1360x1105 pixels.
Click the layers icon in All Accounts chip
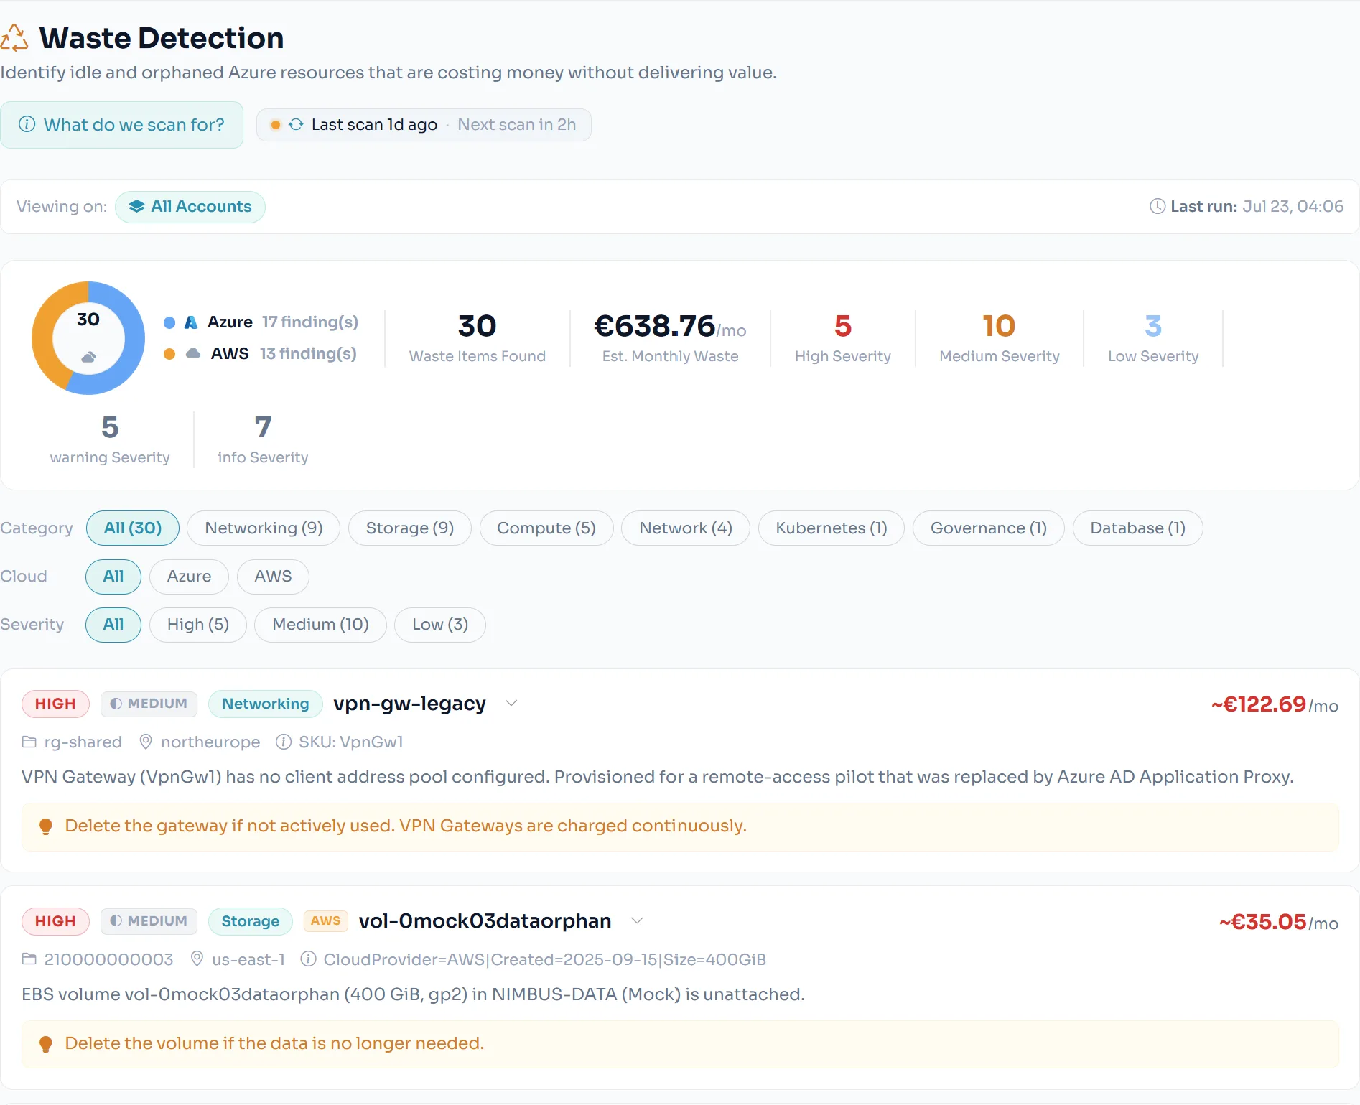pyautogui.click(x=136, y=207)
